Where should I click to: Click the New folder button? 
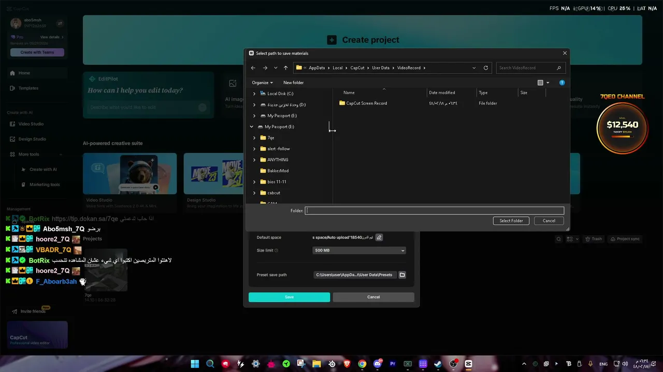[x=294, y=83]
